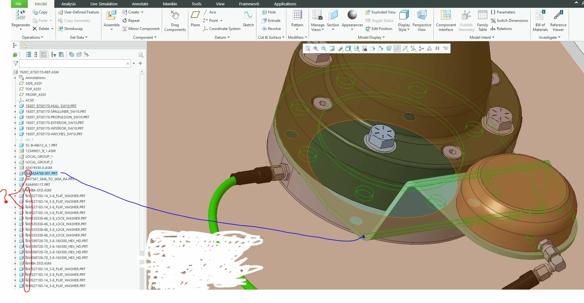Viewport: 584px width, 303px height.
Task: Toggle the pause display icon in graphics toolbar
Action: [x=437, y=48]
